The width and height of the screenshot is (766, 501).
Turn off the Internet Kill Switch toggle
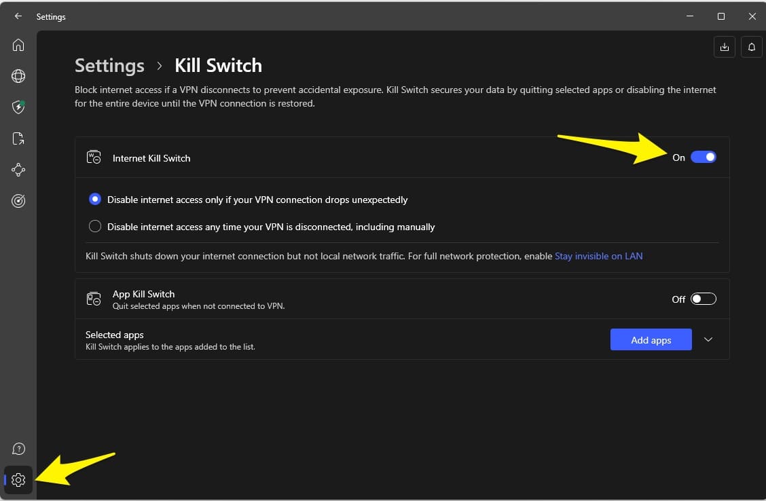point(703,157)
